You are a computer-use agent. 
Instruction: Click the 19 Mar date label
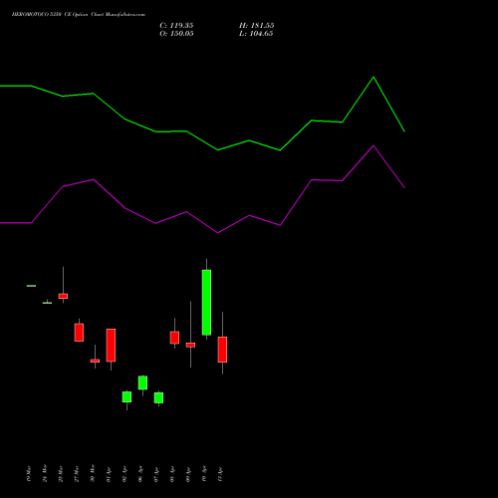click(29, 473)
